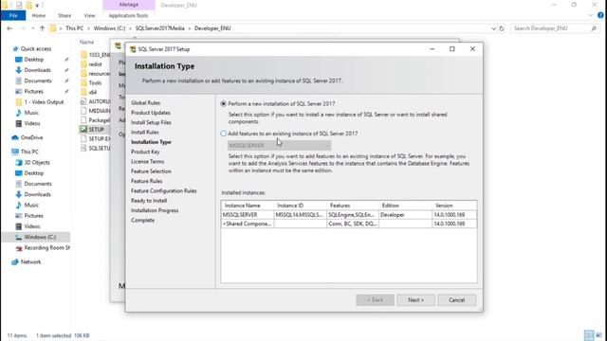The image size is (607, 341).
Task: Open the x64 folder in Explorer
Action: 93,92
